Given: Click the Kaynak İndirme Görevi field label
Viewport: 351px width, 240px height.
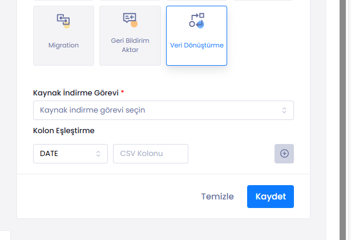Looking at the screenshot, I should 75,93.
